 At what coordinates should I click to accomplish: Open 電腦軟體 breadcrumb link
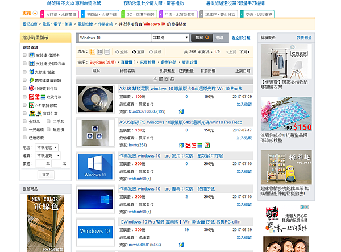[x=85, y=24]
